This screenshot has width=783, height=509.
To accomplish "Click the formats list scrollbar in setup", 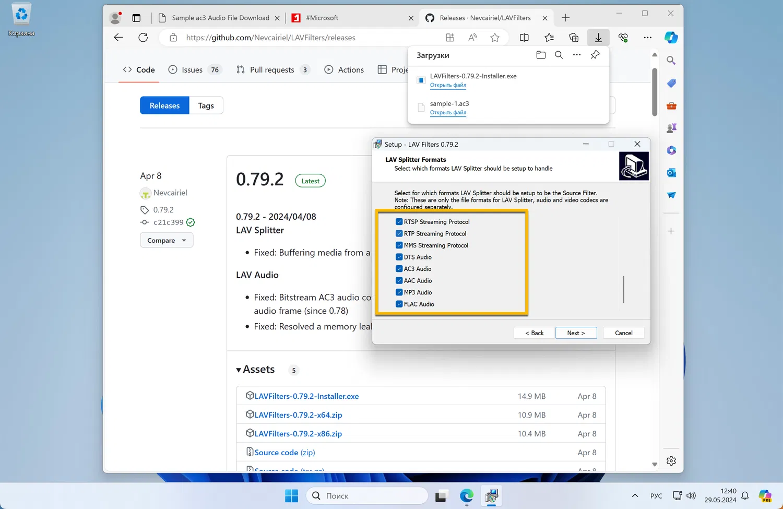I will point(623,289).
